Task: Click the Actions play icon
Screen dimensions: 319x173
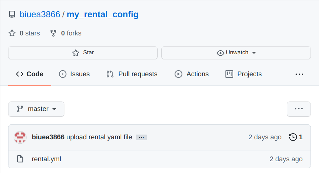Action: tap(178, 74)
